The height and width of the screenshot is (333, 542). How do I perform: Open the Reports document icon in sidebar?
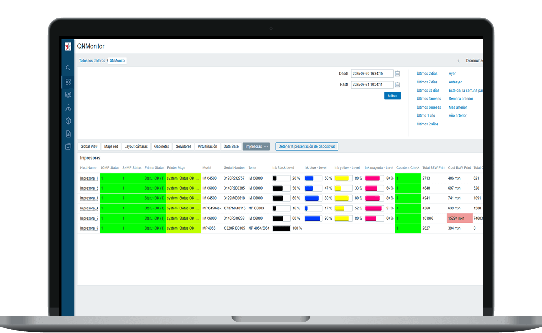68,134
